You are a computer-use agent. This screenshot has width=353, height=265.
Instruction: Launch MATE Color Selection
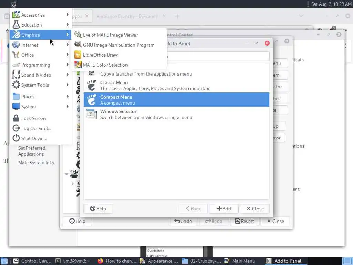119,65
